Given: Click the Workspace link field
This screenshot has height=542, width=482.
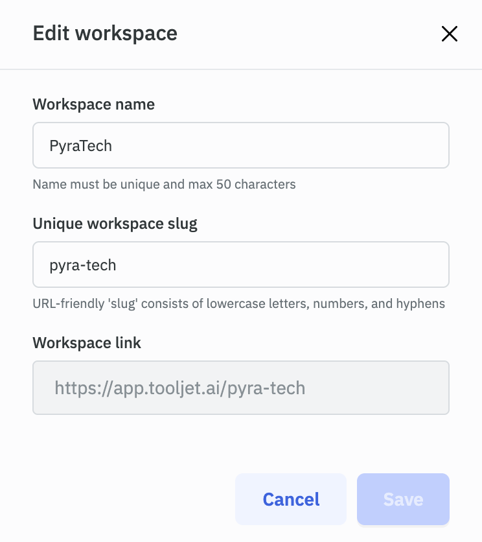Looking at the screenshot, I should click(241, 388).
